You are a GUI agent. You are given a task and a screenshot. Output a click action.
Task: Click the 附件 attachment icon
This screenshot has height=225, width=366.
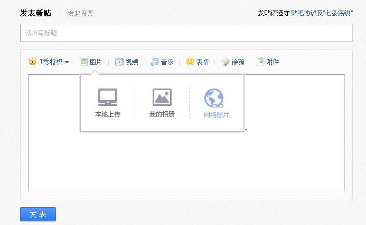(x=260, y=62)
